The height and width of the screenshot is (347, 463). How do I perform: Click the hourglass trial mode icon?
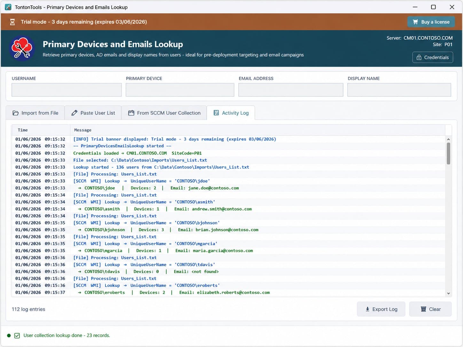click(12, 22)
